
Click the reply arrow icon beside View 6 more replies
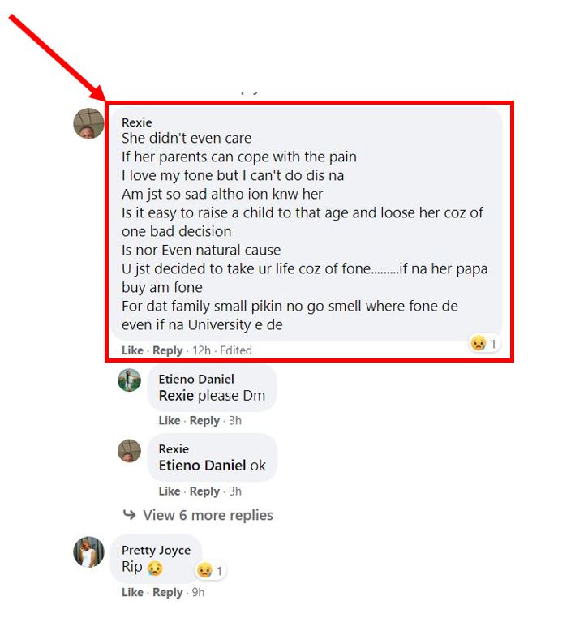(129, 515)
